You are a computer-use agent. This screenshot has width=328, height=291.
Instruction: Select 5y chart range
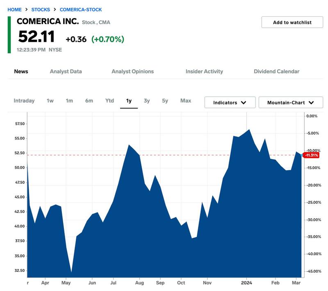tap(165, 101)
